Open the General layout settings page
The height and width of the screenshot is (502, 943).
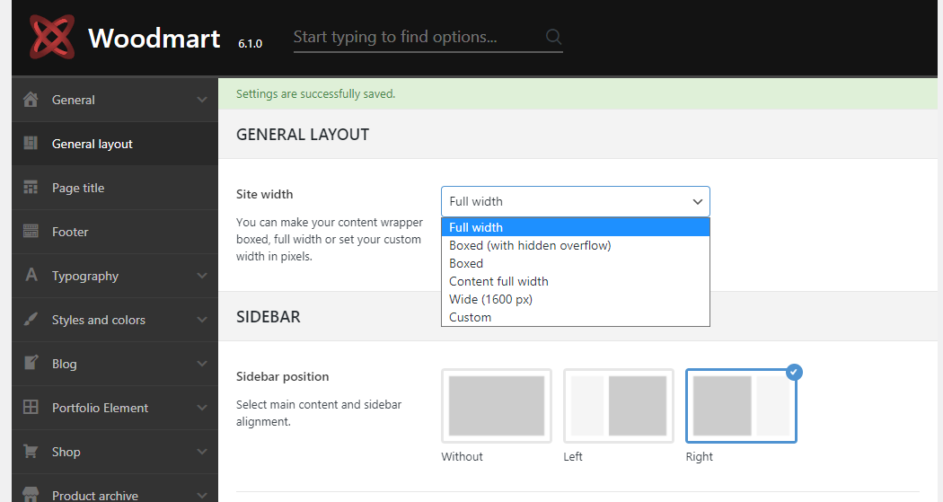pyautogui.click(x=93, y=144)
